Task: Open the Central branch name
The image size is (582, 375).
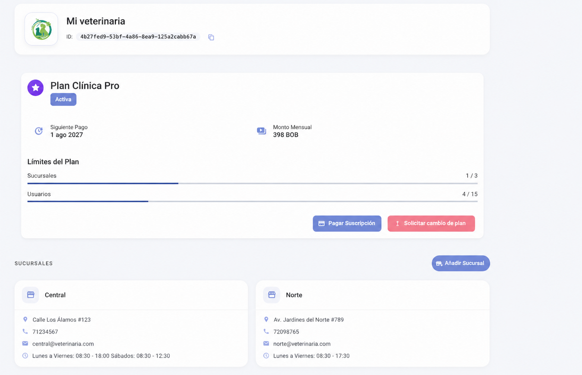Action: pos(55,295)
